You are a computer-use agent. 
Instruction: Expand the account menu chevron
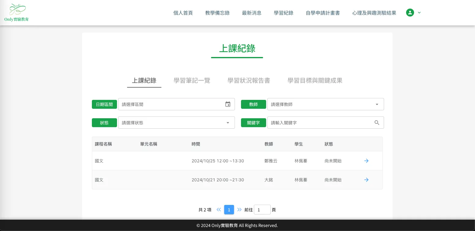(x=419, y=13)
